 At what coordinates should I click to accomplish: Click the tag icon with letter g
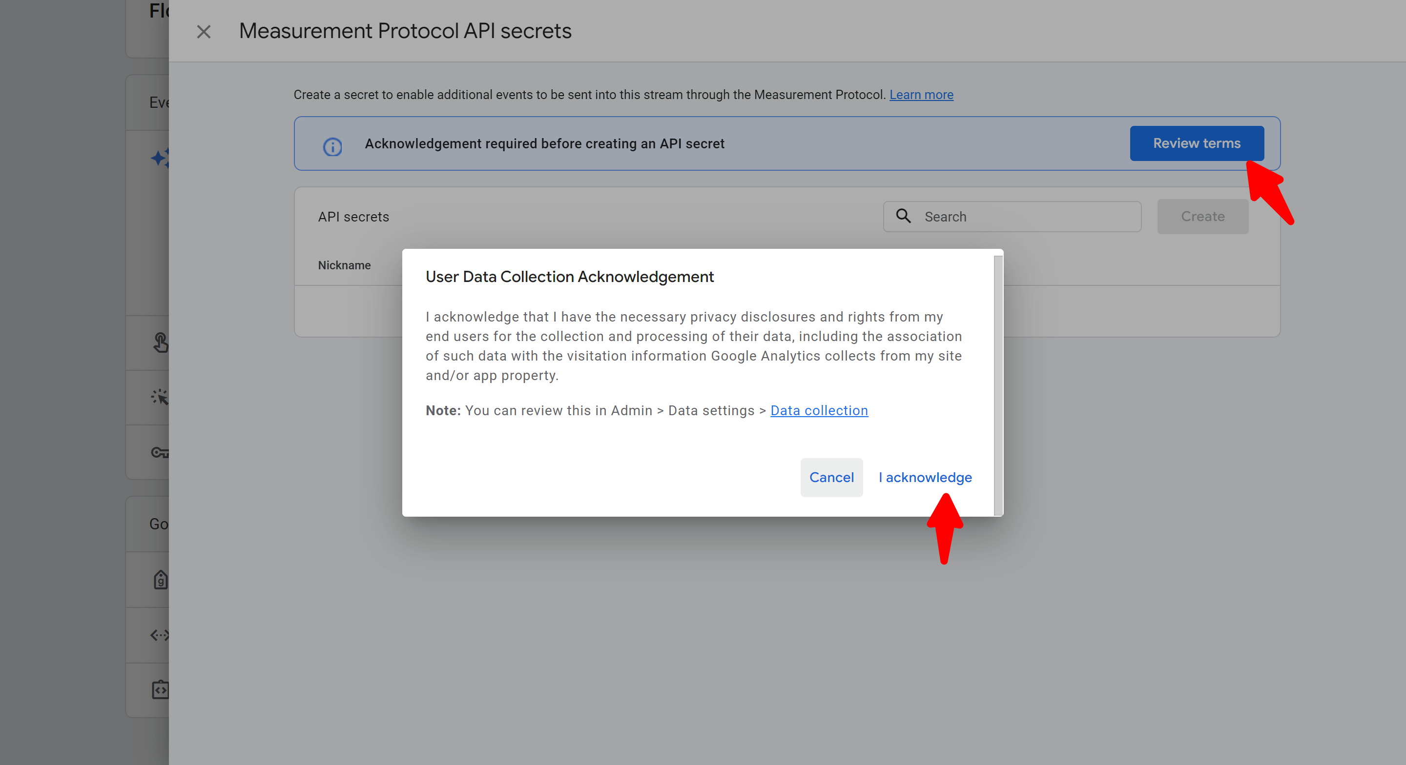160,580
